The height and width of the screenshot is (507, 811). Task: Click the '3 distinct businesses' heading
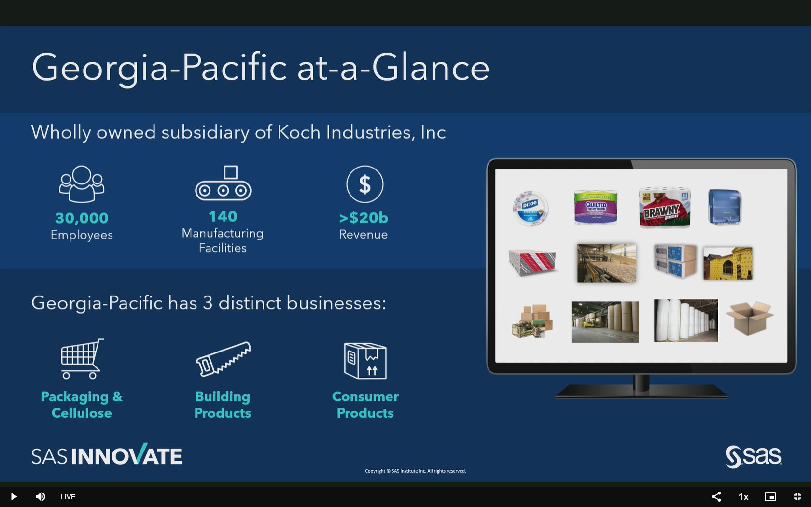[x=209, y=303]
